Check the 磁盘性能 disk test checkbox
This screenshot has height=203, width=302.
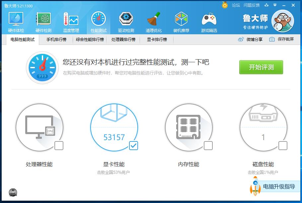[283, 145]
